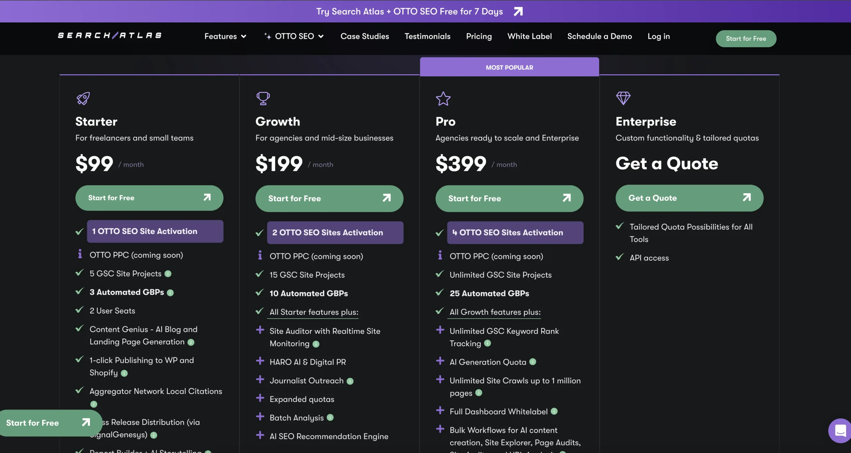Click Expanded quotas feature
851x453 pixels.
pos(302,399)
